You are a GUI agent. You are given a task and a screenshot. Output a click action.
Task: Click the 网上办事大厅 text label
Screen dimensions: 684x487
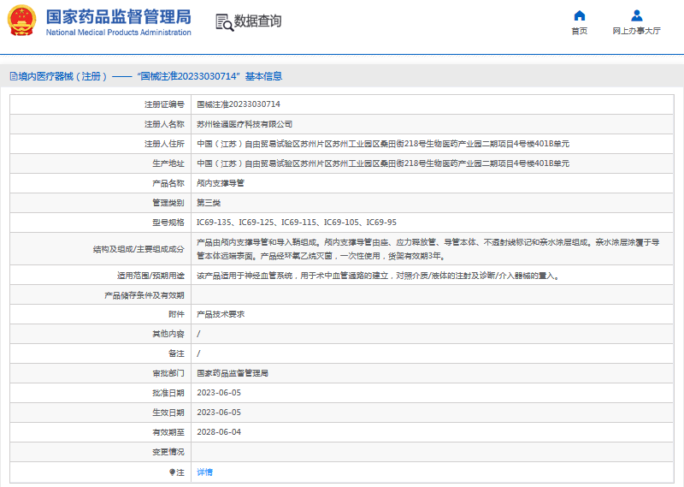click(x=636, y=31)
